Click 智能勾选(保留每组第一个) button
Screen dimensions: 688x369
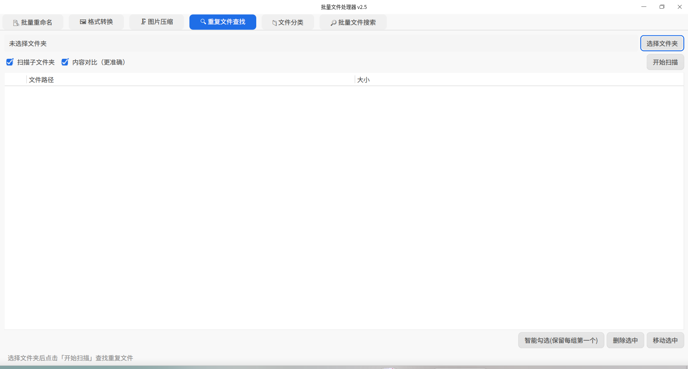click(561, 340)
